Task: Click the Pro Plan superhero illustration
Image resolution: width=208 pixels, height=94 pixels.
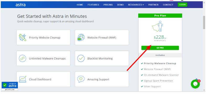Action: (157, 26)
